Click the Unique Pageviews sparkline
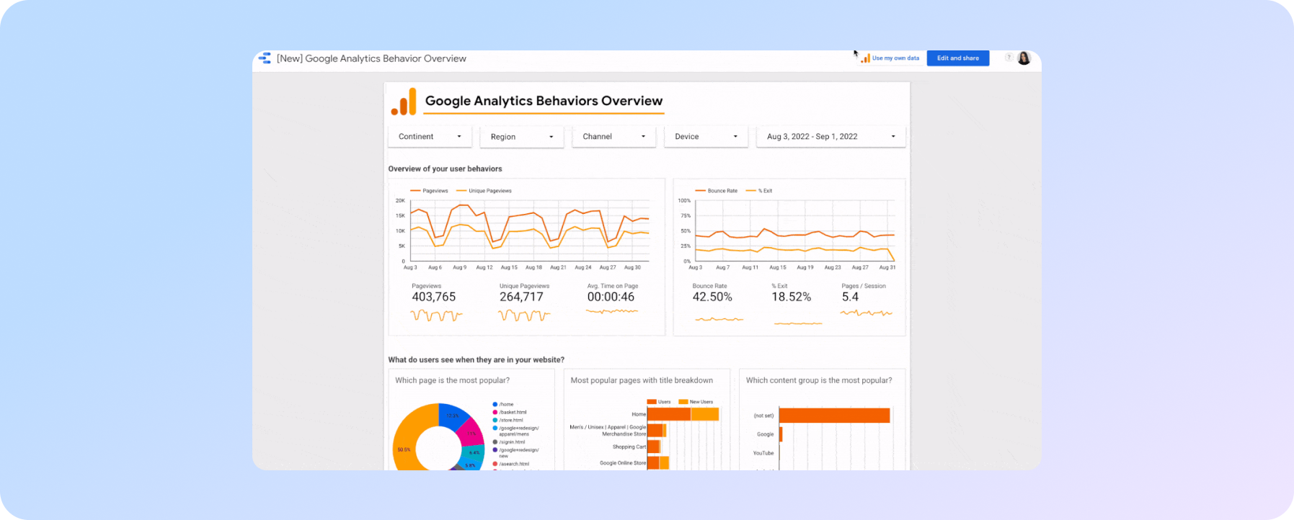Image resolution: width=1294 pixels, height=520 pixels. tap(524, 315)
